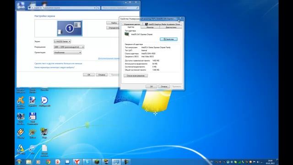
Task: Click the Найти detect button
Action: 113,23
